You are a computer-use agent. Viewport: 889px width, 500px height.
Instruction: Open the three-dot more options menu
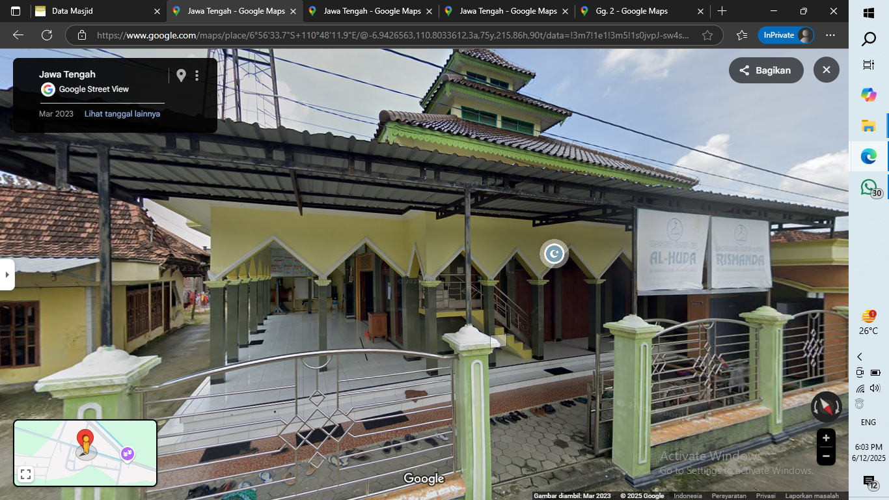tap(197, 76)
